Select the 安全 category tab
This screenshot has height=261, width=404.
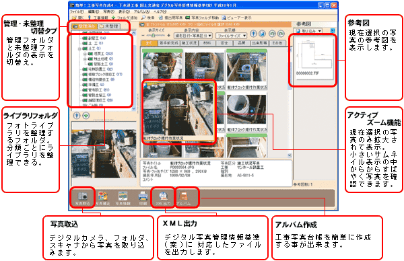click(x=224, y=43)
